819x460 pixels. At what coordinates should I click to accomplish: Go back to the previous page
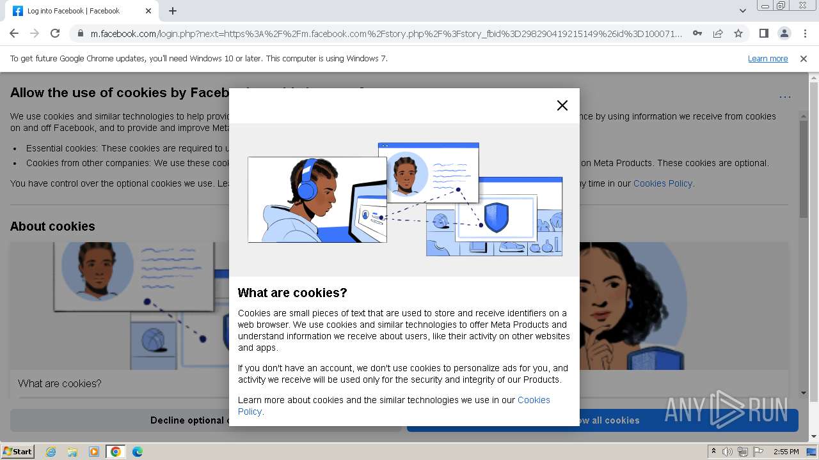14,33
